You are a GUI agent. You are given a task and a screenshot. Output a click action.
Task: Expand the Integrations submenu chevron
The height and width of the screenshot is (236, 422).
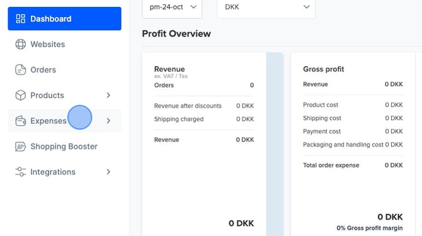click(108, 172)
